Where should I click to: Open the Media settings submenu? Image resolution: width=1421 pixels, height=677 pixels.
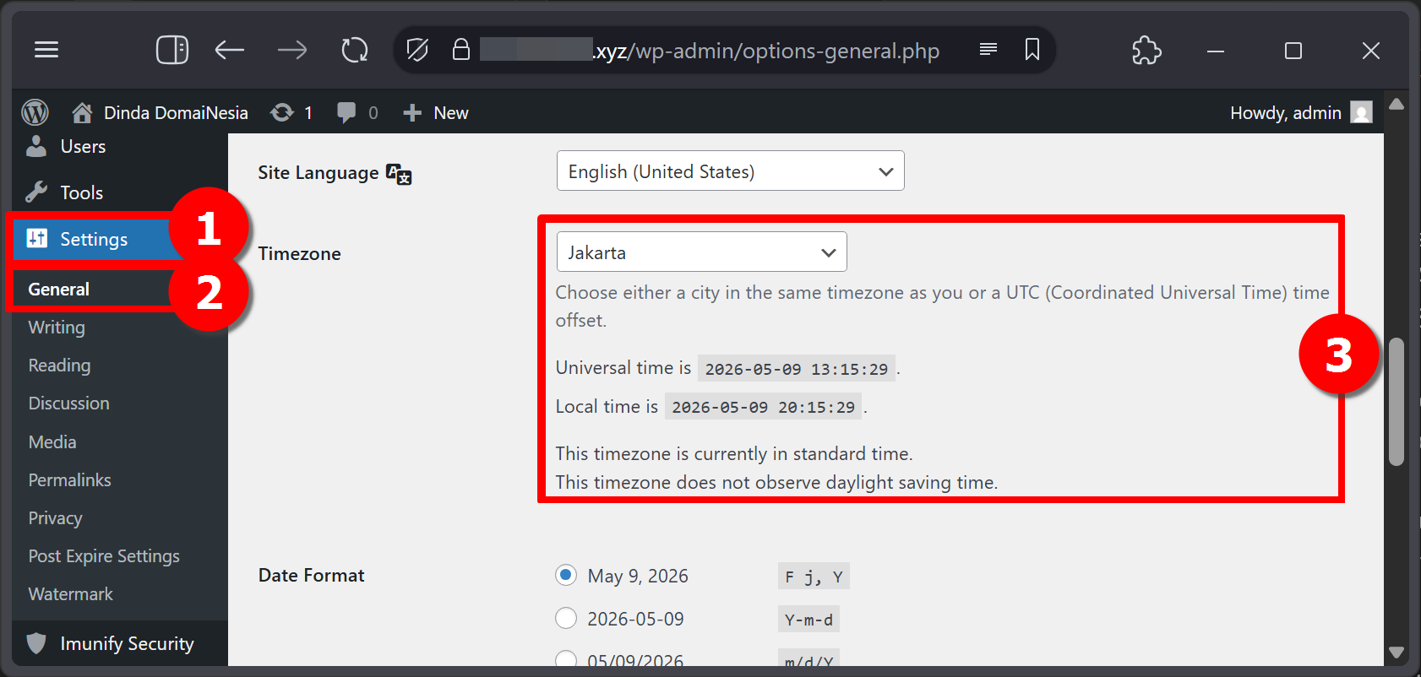pyautogui.click(x=52, y=441)
